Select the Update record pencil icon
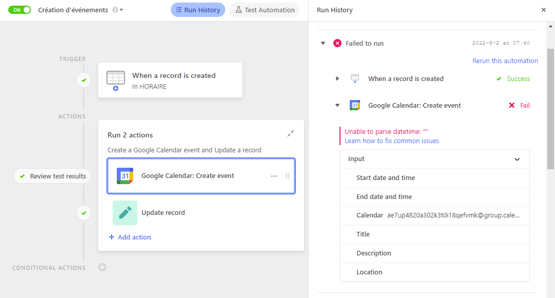555x298 pixels. 125,213
